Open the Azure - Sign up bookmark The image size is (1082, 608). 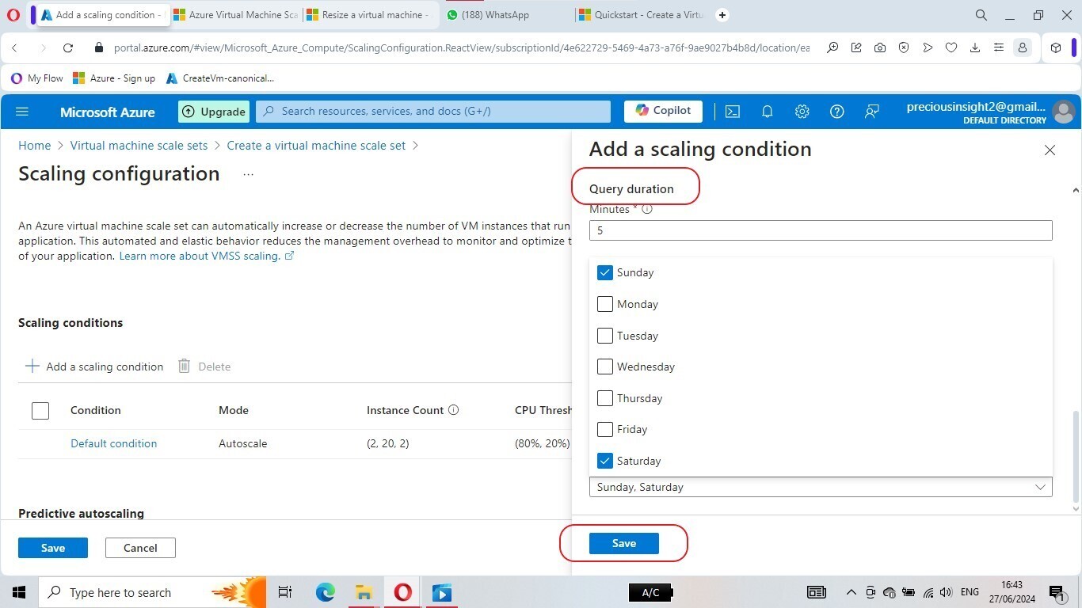(x=114, y=78)
